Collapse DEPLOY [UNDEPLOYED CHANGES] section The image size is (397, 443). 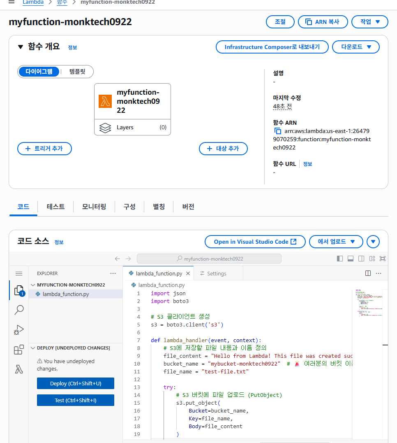click(x=33, y=348)
